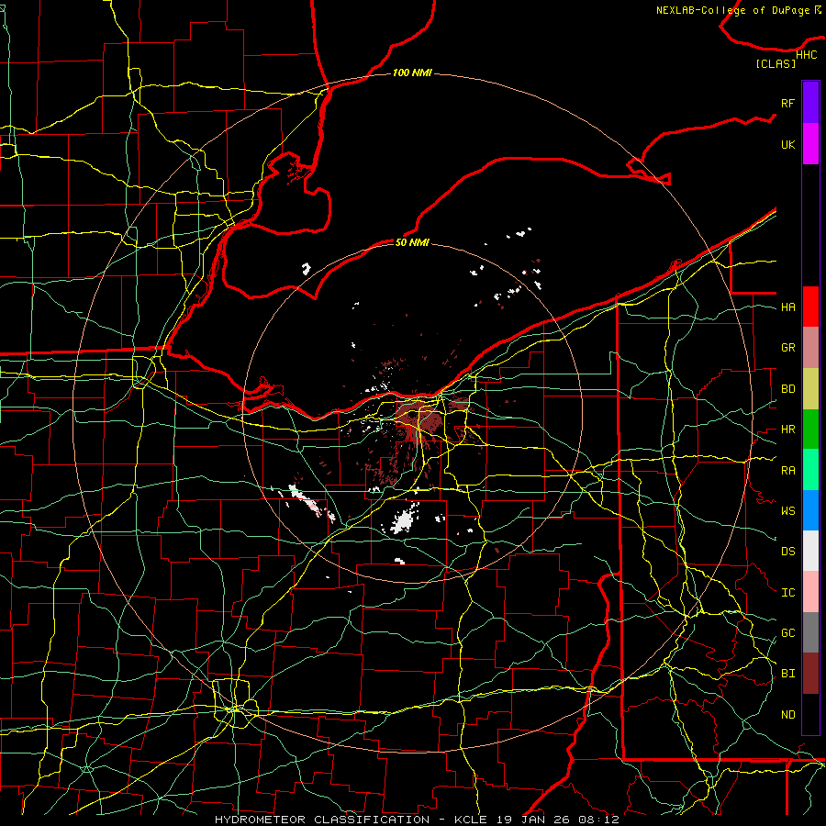Click the HA legend label

pyautogui.click(x=788, y=307)
